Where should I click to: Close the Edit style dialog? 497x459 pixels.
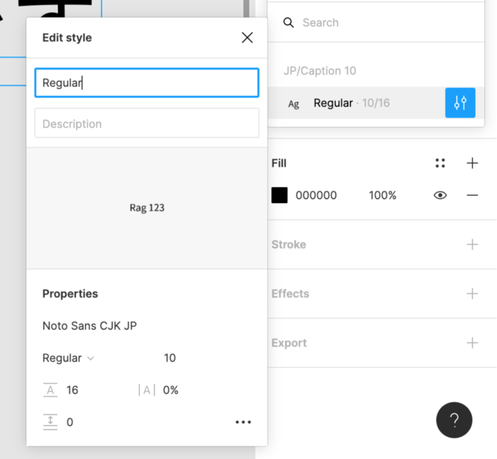pyautogui.click(x=247, y=38)
